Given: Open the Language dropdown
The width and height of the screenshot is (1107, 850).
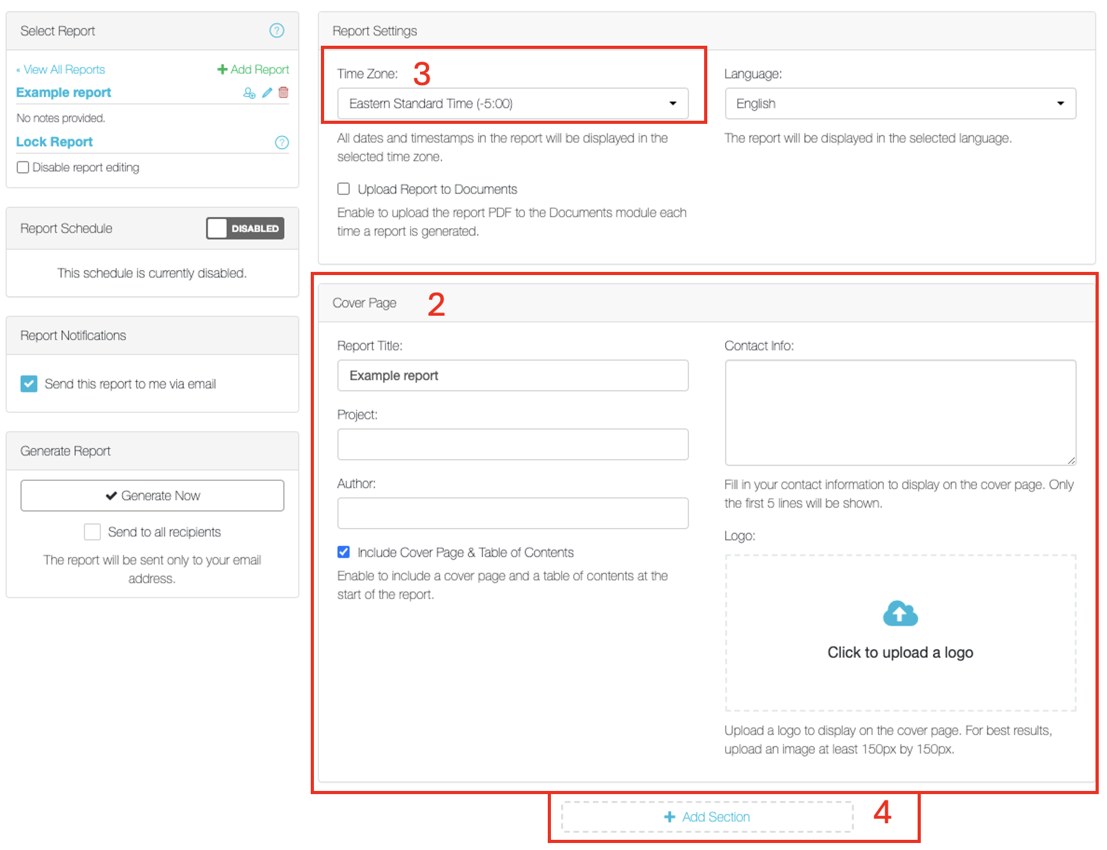Looking at the screenshot, I should pos(900,104).
